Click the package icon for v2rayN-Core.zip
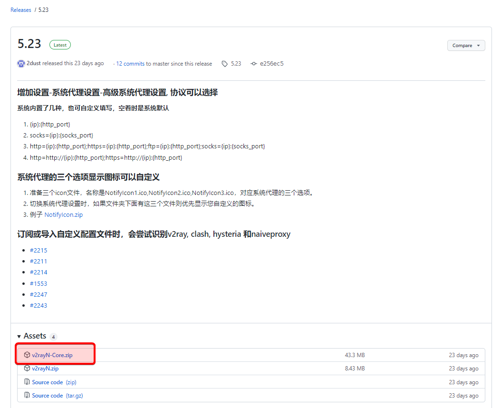 (x=27, y=355)
